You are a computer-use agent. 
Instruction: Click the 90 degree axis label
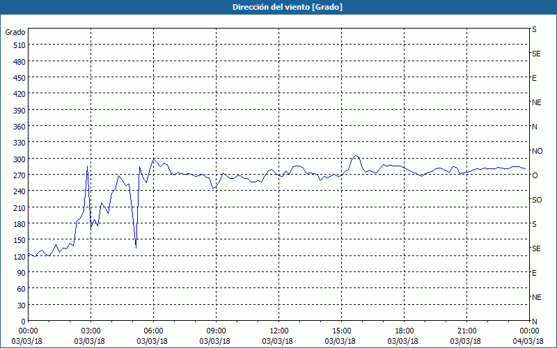pos(22,273)
